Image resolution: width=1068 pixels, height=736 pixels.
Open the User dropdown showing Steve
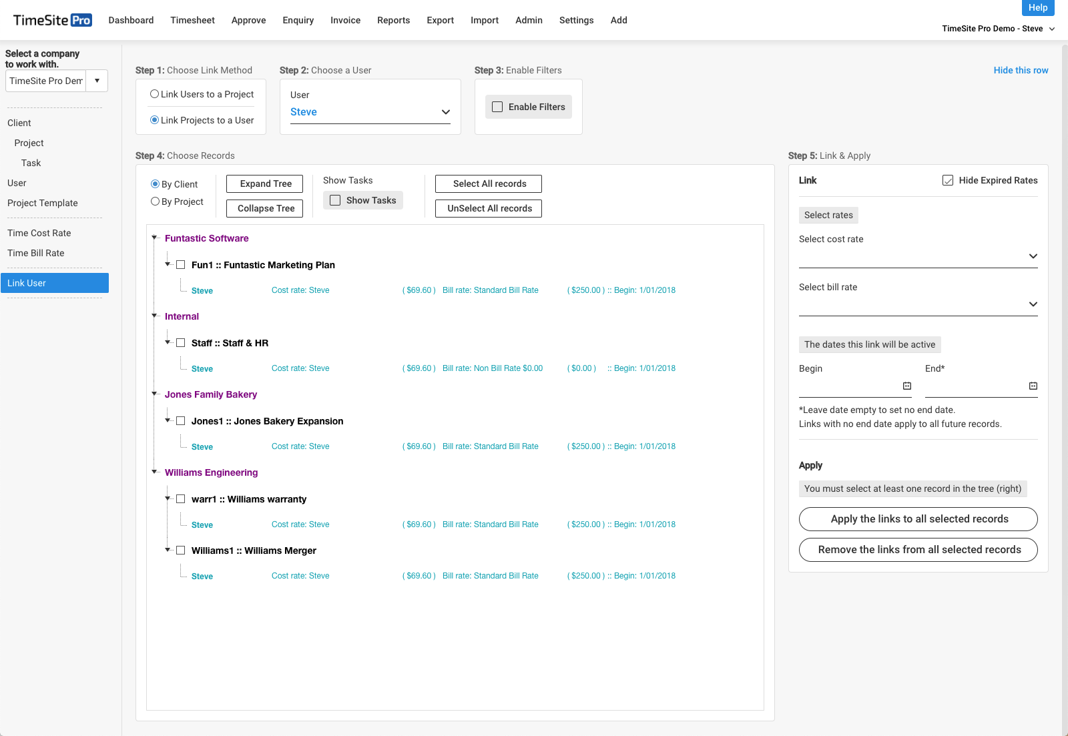370,112
